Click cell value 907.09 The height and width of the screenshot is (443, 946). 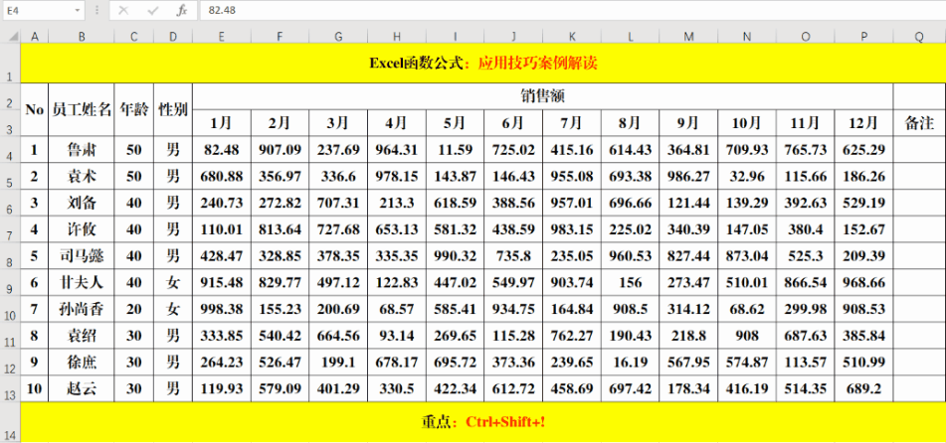(x=280, y=149)
